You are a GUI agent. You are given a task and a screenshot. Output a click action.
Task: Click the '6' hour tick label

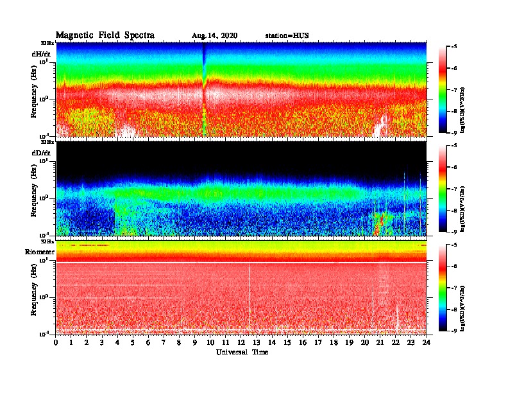pyautogui.click(x=149, y=343)
